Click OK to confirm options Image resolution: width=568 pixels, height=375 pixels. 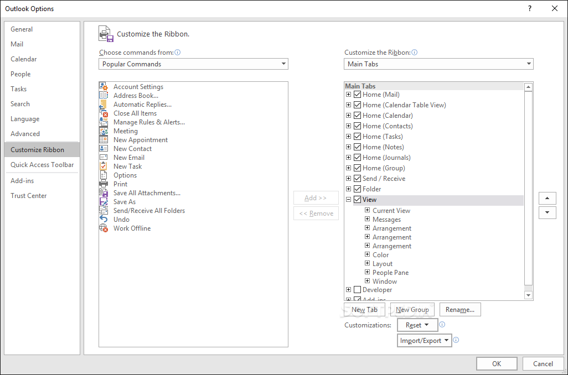point(497,364)
